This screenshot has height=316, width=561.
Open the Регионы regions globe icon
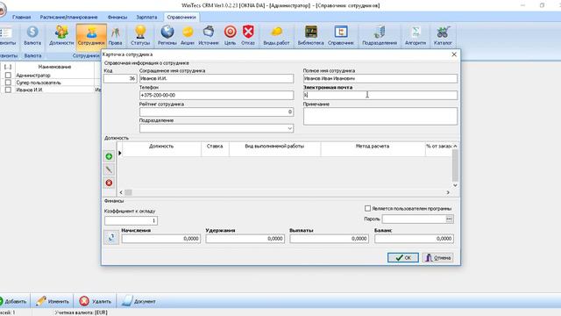tap(167, 35)
